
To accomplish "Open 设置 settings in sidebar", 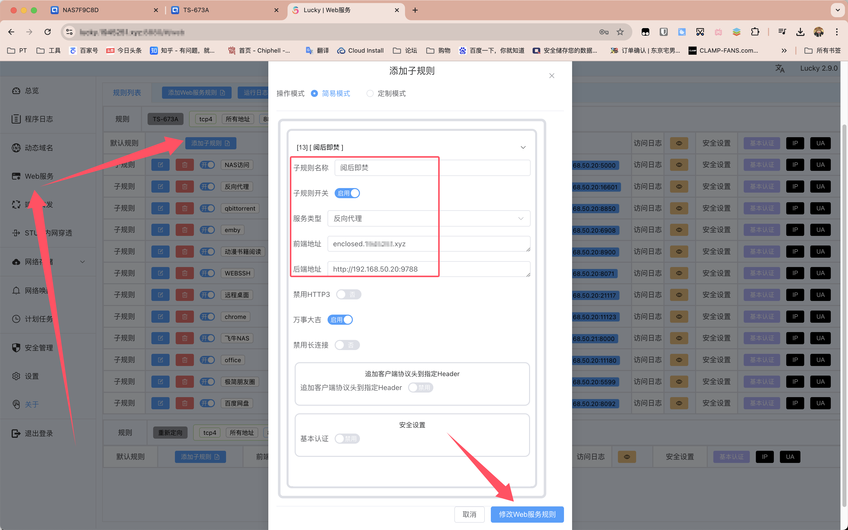I will coord(25,376).
